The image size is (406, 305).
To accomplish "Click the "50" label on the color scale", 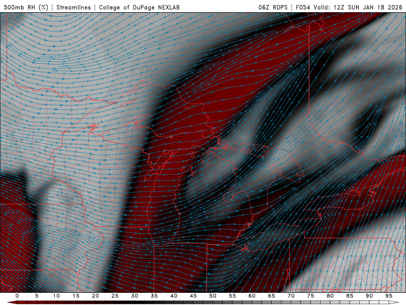I will [213, 296].
